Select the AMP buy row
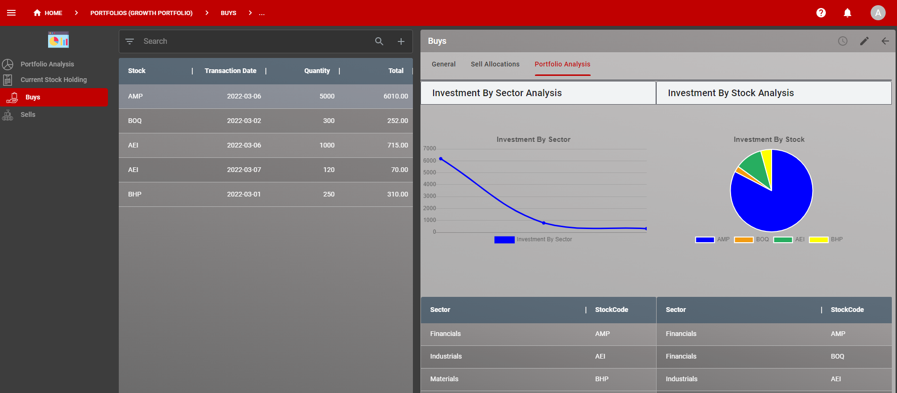The width and height of the screenshot is (897, 393). point(266,96)
